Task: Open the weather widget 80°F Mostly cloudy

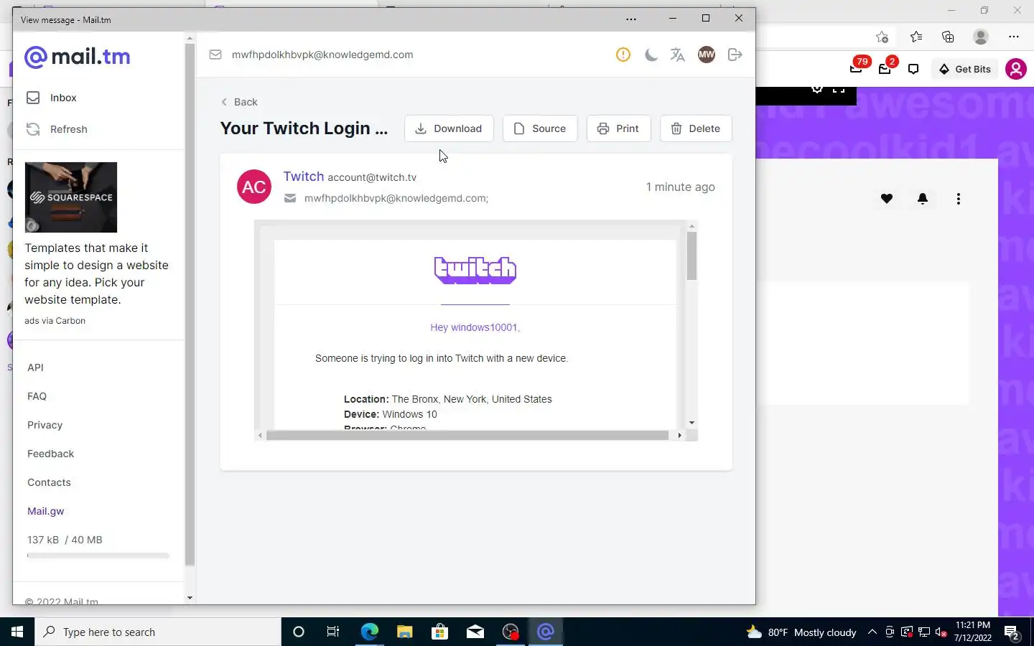Action: pyautogui.click(x=801, y=632)
